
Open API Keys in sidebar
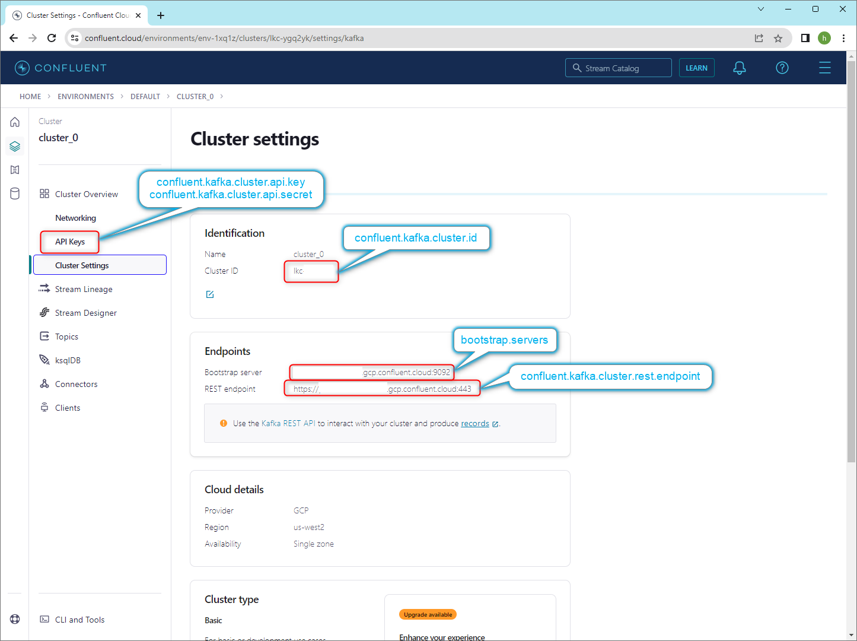(70, 242)
